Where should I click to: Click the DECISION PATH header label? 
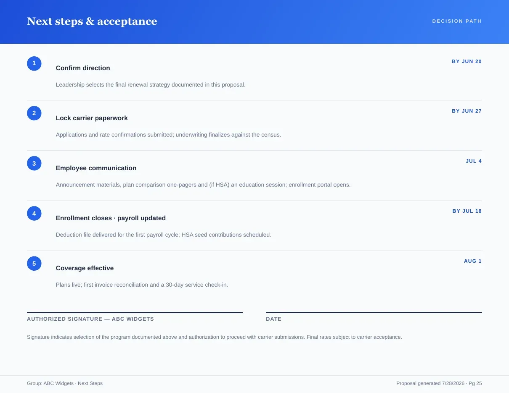pos(457,21)
